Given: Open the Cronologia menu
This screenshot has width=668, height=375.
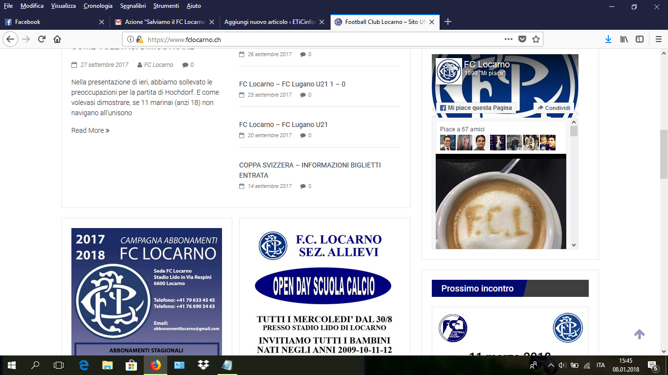Looking at the screenshot, I should pos(98,6).
